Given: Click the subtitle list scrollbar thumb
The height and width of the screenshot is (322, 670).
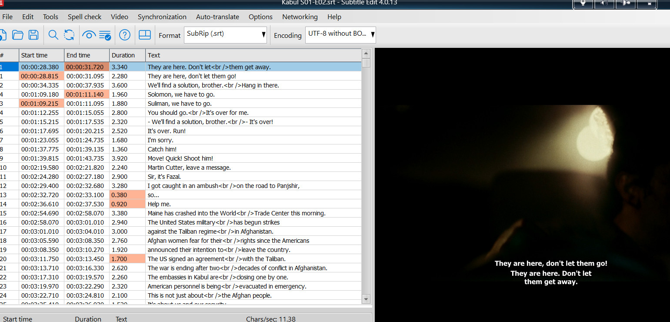Looking at the screenshot, I should coord(366,63).
